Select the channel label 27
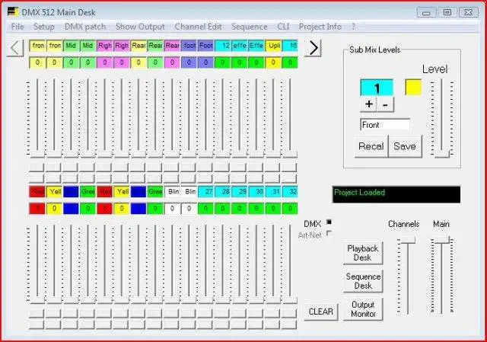Image resolution: width=487 pixels, height=342 pixels. [x=205, y=191]
